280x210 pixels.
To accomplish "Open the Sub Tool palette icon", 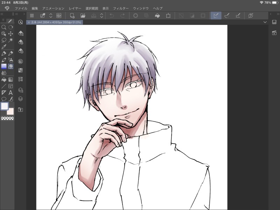I will tap(21, 33).
